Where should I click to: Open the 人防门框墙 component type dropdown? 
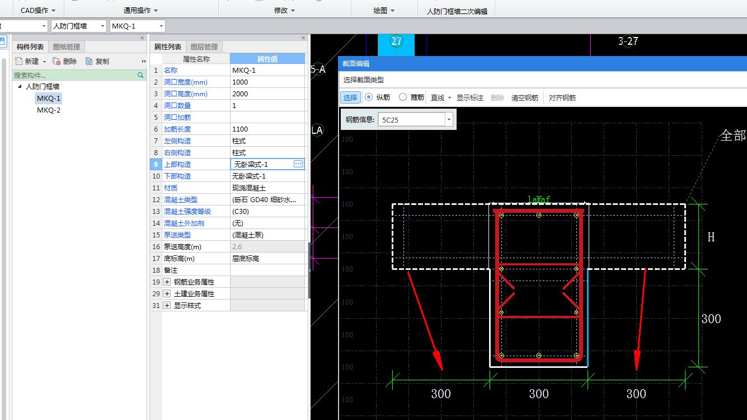pyautogui.click(x=102, y=26)
